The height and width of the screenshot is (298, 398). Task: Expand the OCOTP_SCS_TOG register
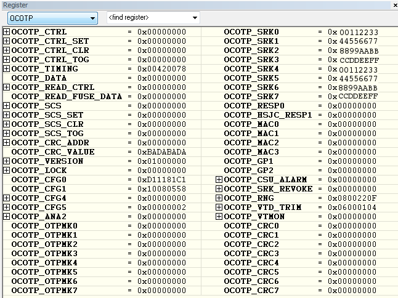point(6,134)
